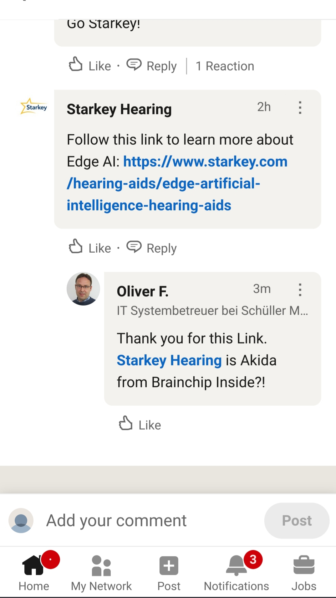
Task: Open options menu on Starkey Hearing comment
Action: tap(300, 107)
